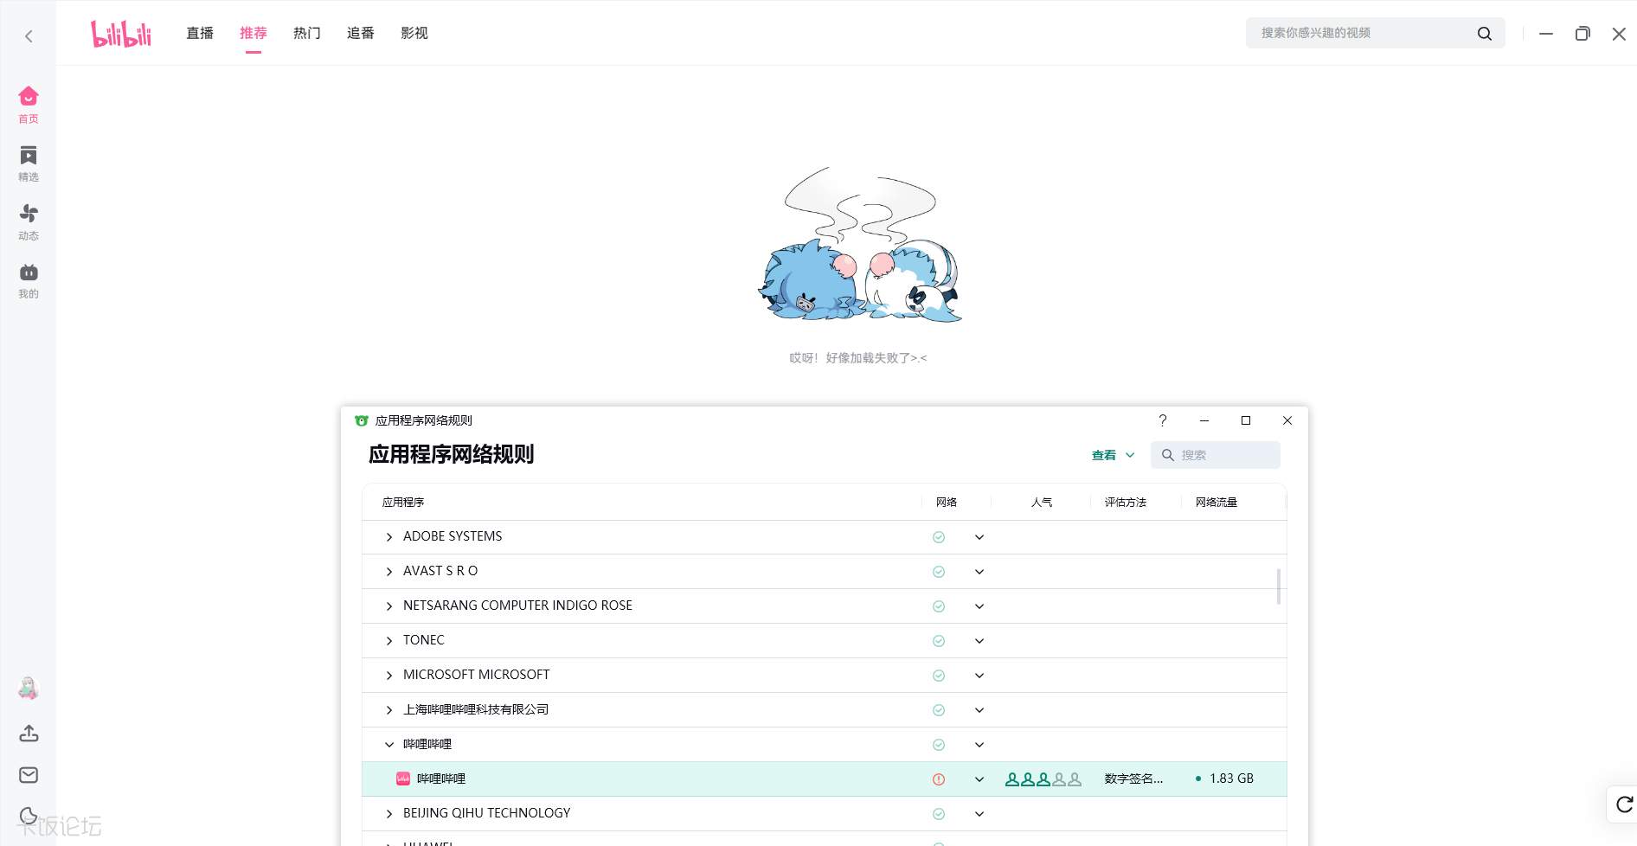Expand the TONEC group

(x=389, y=641)
